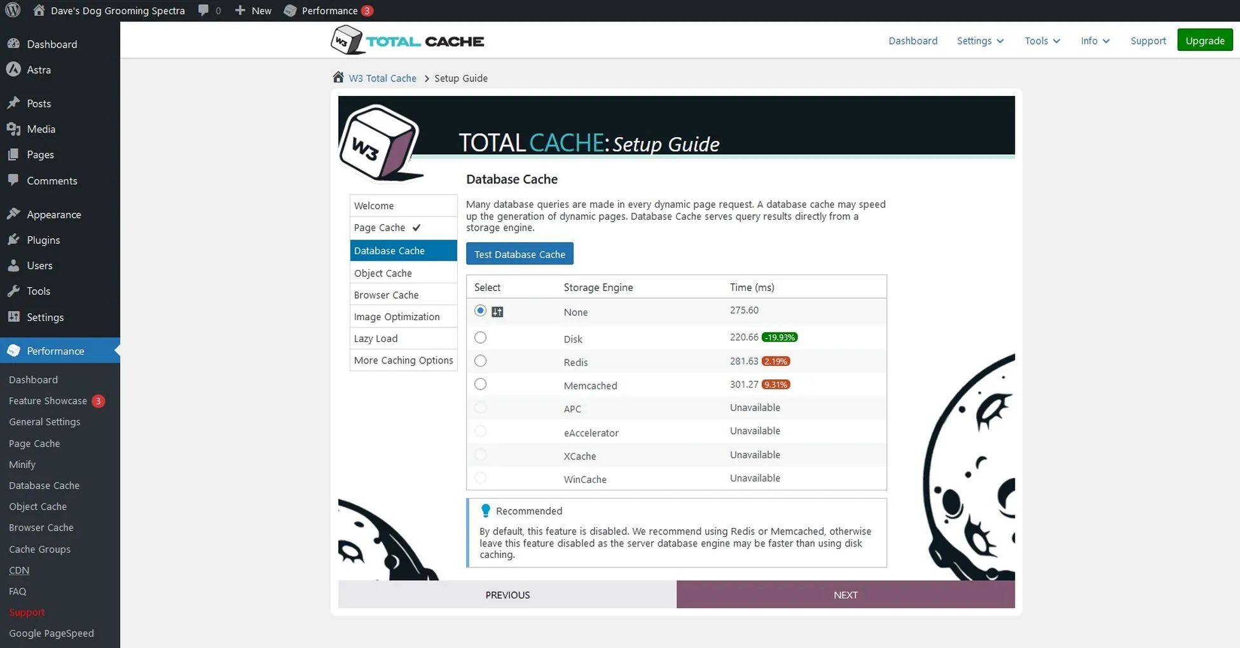Click the Comments icon in sidebar
This screenshot has width=1240, height=648.
pyautogui.click(x=13, y=180)
